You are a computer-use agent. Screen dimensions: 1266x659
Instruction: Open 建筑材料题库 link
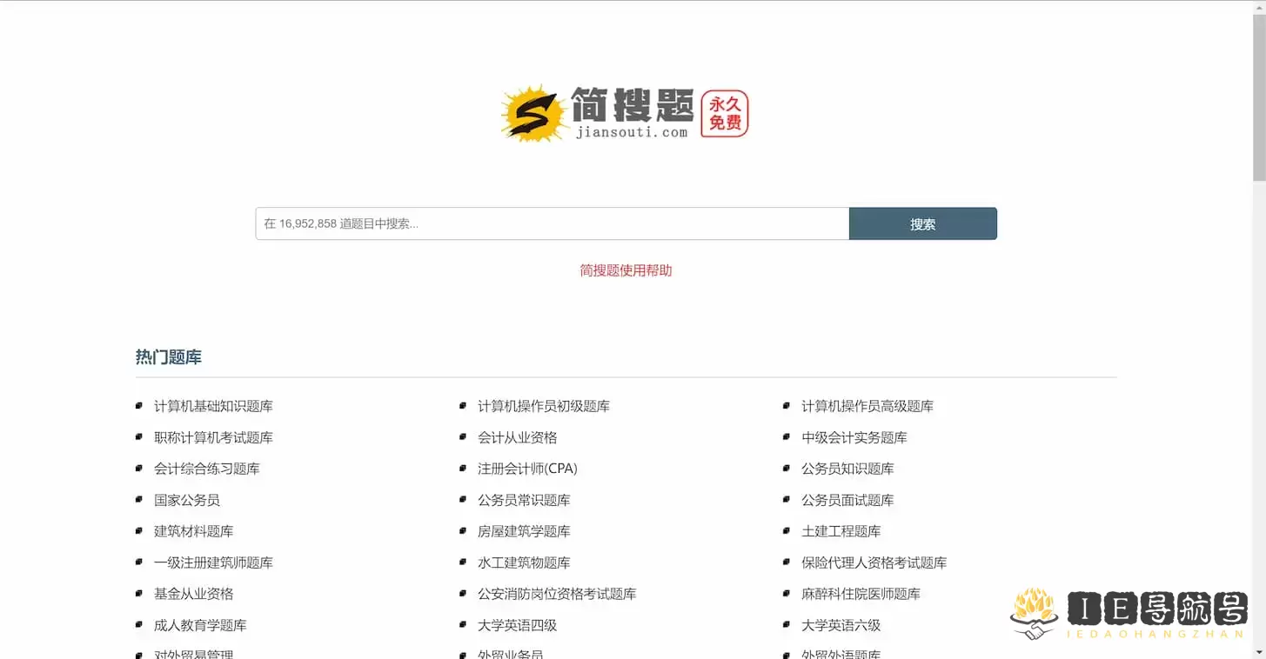(193, 531)
